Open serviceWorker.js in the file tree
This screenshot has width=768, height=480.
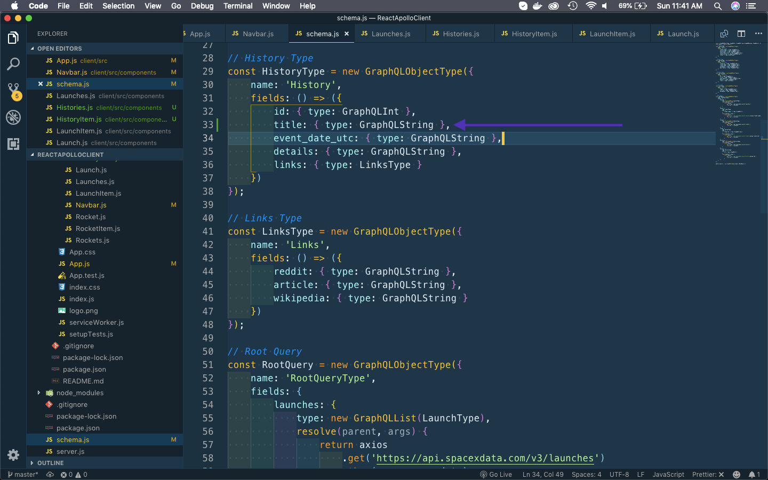(x=105, y=323)
